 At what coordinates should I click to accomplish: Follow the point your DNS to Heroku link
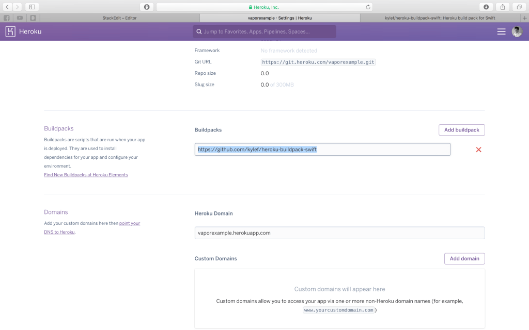point(129,223)
